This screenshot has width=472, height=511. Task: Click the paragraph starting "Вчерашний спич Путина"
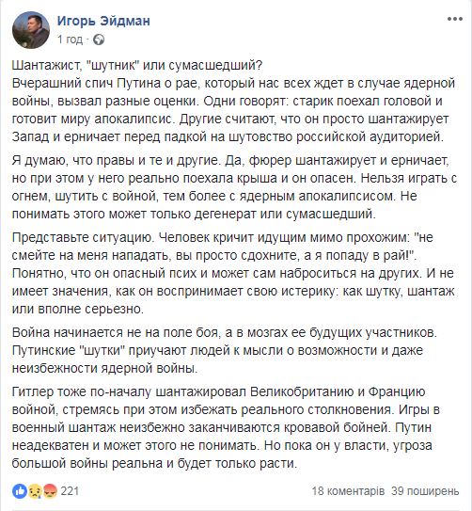pos(233,110)
